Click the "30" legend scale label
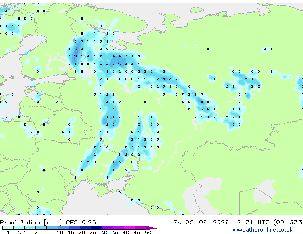This screenshot has width=303, height=234. click(104, 232)
